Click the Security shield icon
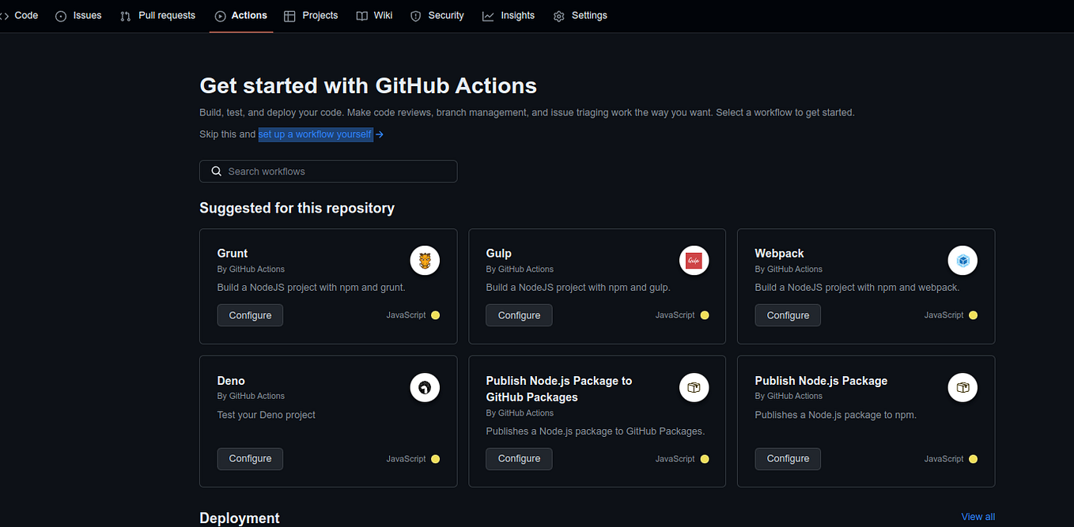1074x527 pixels. [415, 15]
